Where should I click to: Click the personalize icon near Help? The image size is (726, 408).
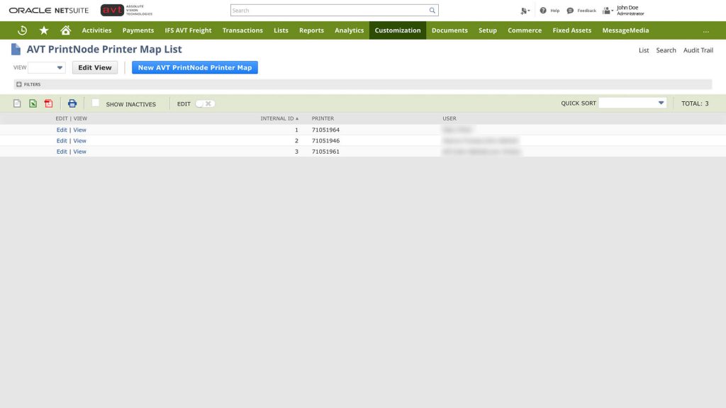[x=525, y=11]
